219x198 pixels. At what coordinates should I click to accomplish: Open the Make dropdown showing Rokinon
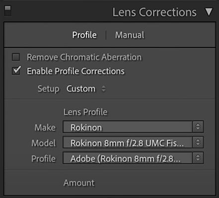(x=133, y=127)
